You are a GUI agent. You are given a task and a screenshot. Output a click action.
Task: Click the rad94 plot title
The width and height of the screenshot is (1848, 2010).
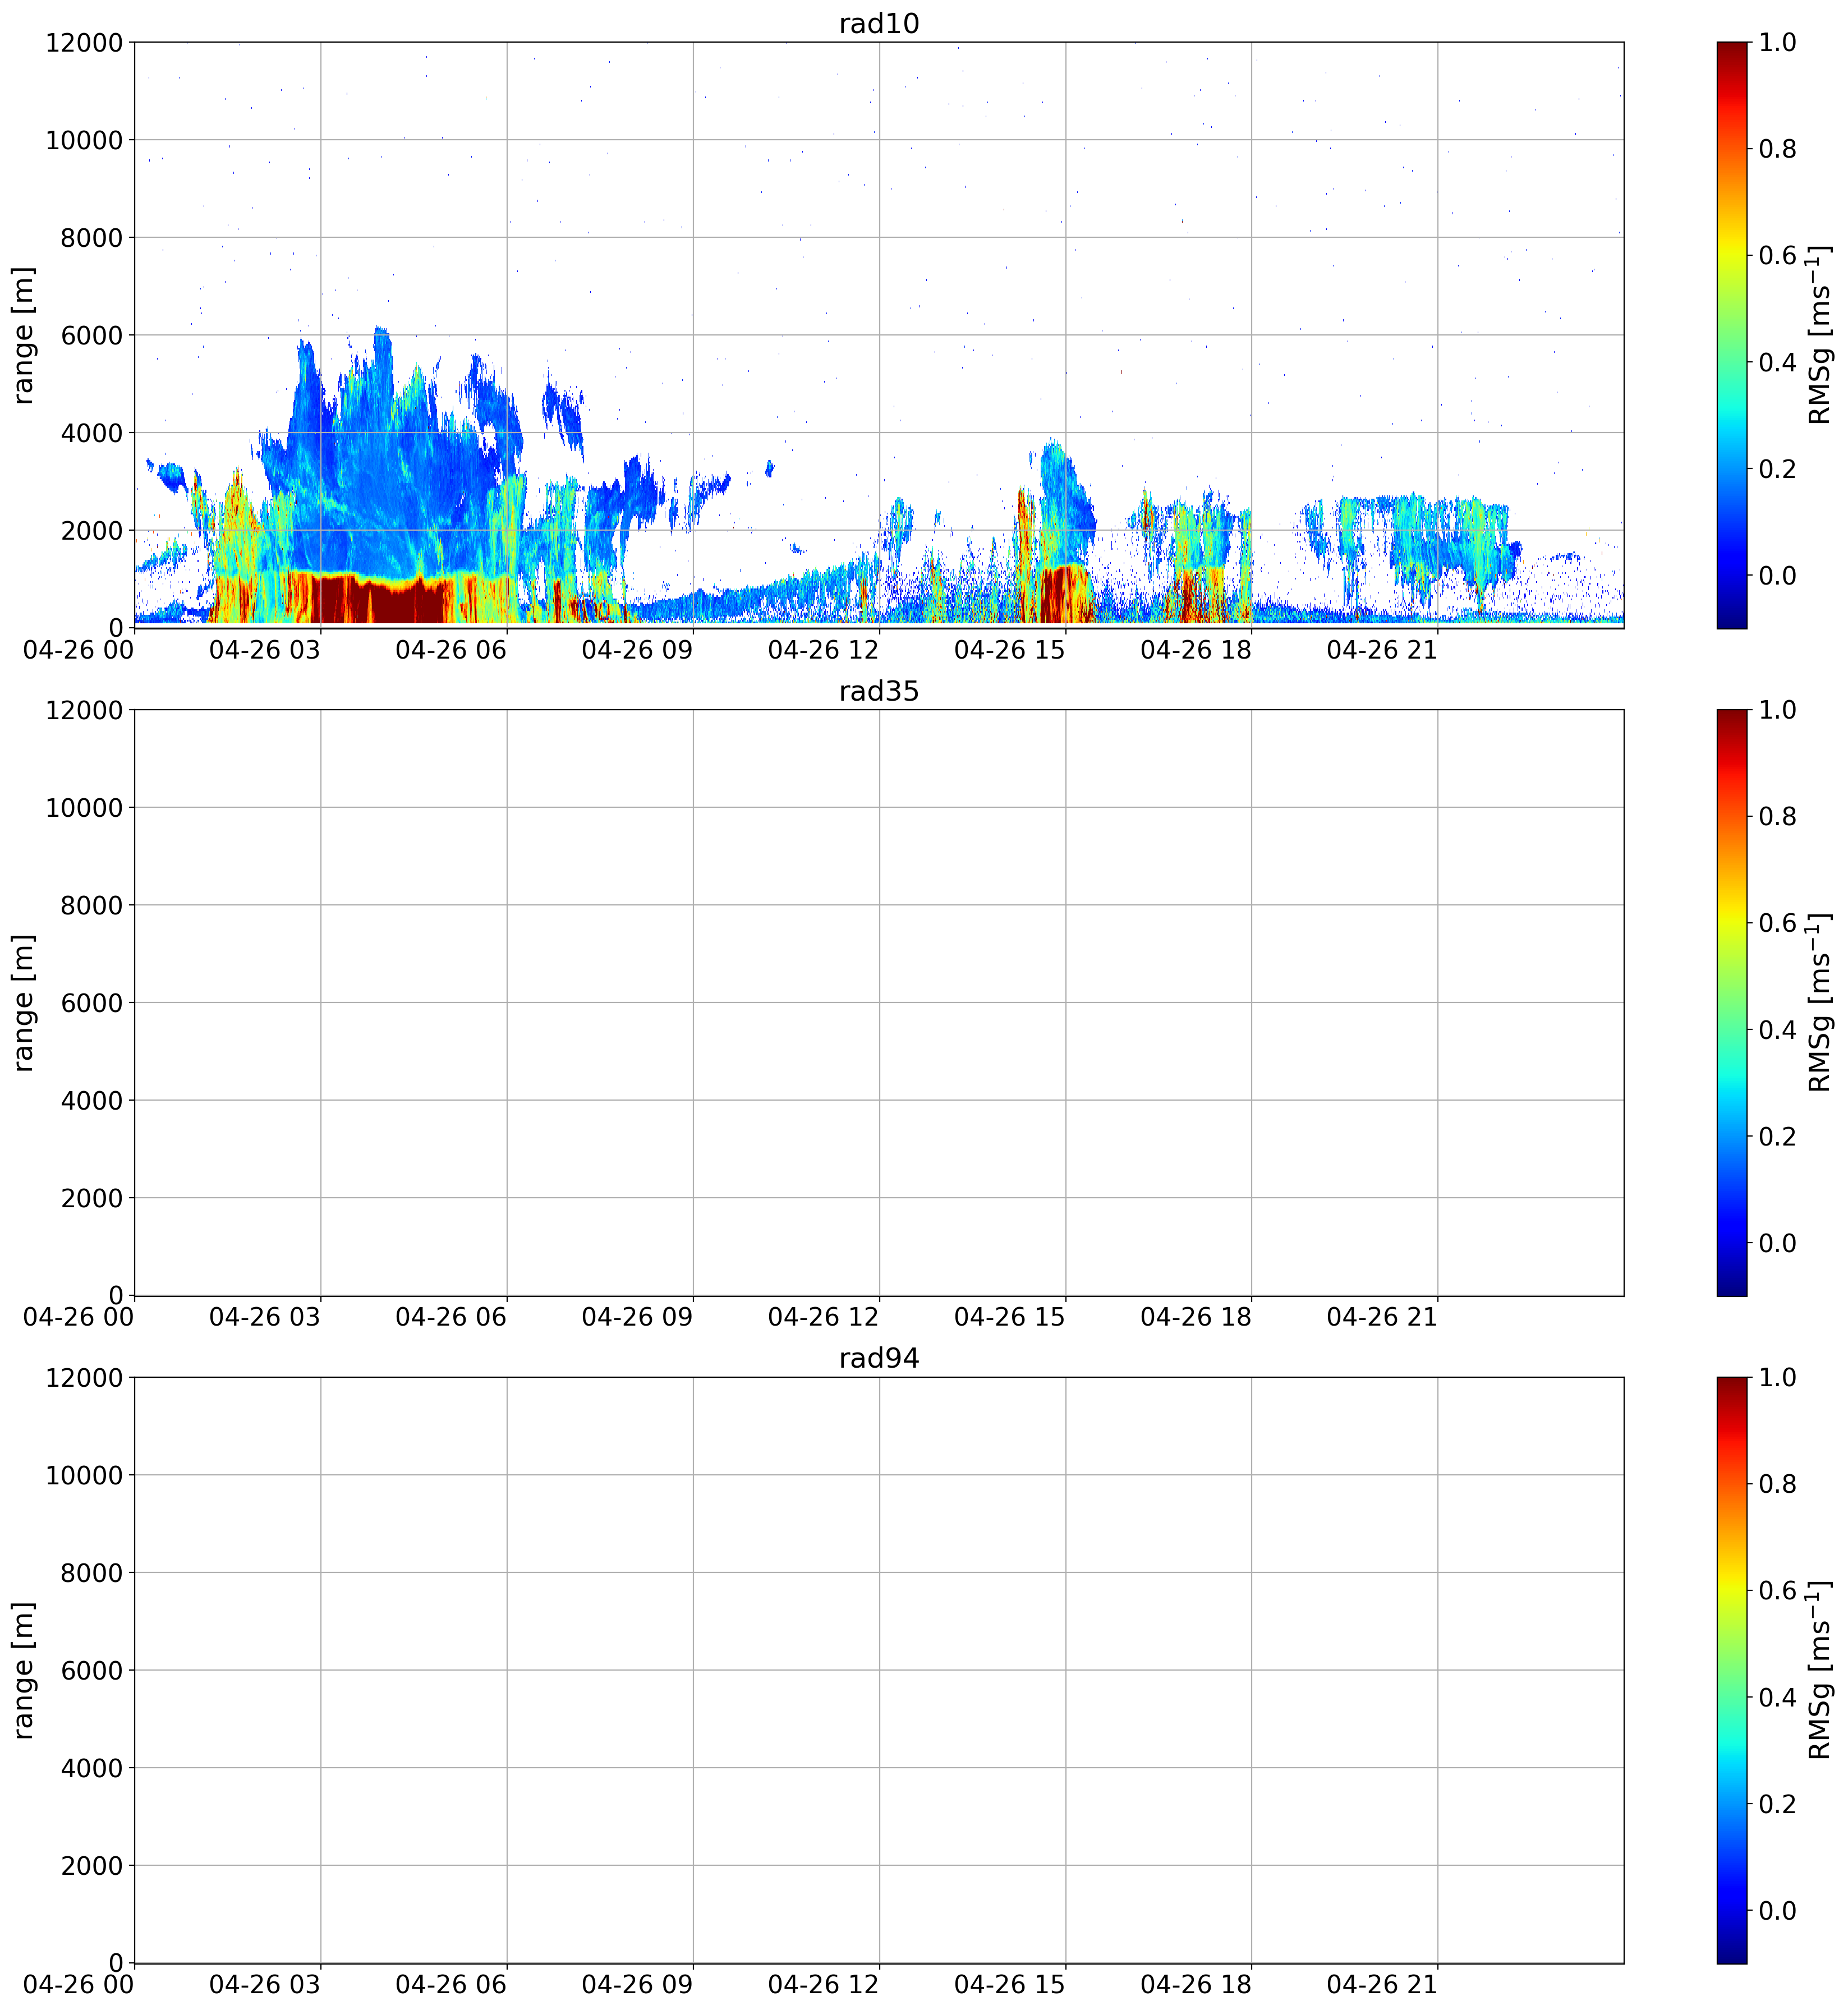(x=878, y=1358)
